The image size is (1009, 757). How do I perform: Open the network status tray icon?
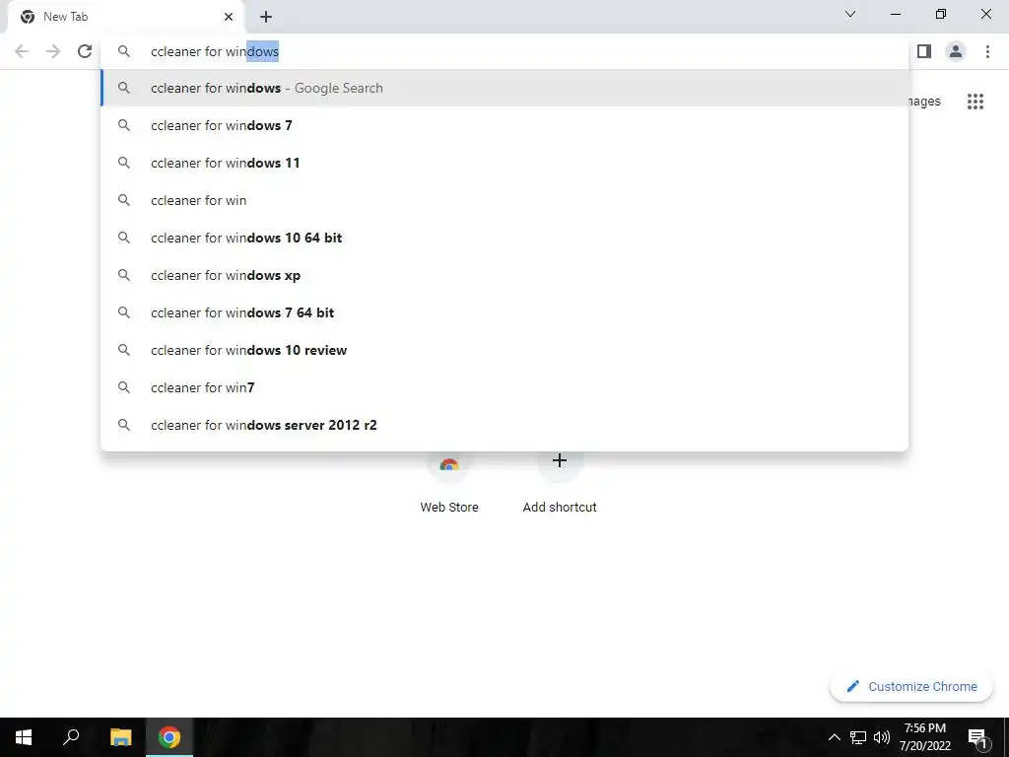(x=858, y=737)
